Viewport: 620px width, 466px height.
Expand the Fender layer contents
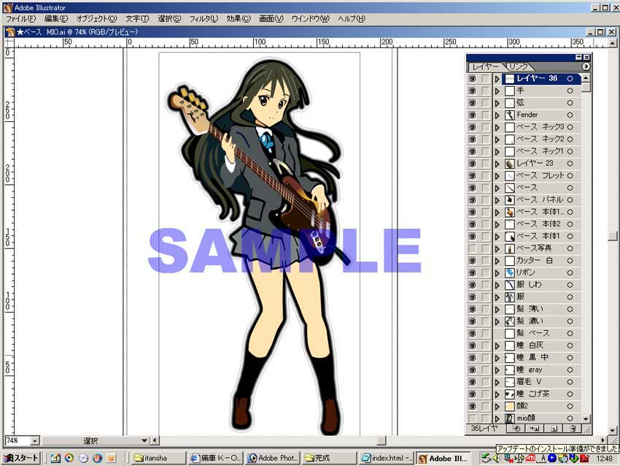coord(497,115)
